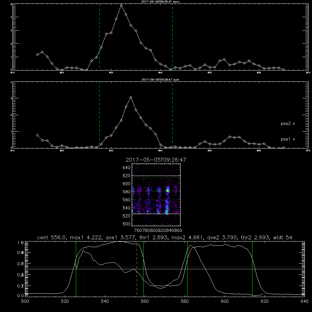Click the red dotted line near 583
The image size is (312, 312).
point(191,269)
